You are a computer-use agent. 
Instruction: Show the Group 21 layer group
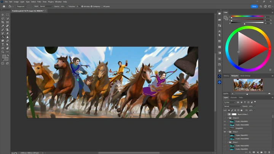(225, 118)
